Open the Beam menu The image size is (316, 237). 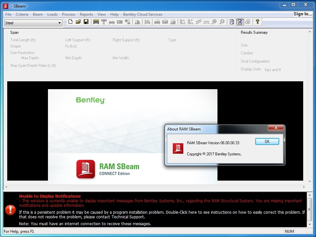point(38,14)
